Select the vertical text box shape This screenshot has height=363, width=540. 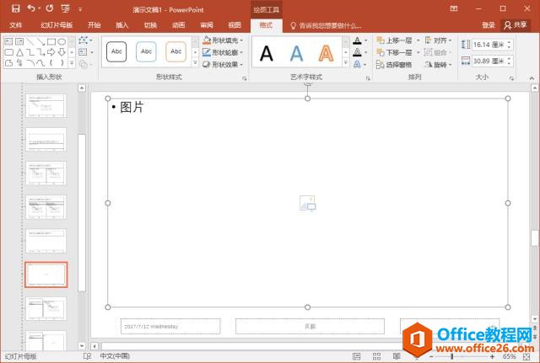point(19,41)
